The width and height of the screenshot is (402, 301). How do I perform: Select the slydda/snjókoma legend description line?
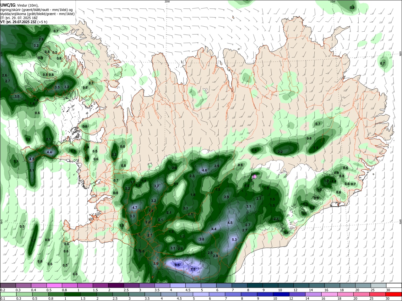pos(37,14)
